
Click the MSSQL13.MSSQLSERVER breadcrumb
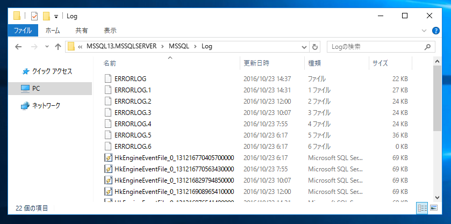(x=121, y=46)
